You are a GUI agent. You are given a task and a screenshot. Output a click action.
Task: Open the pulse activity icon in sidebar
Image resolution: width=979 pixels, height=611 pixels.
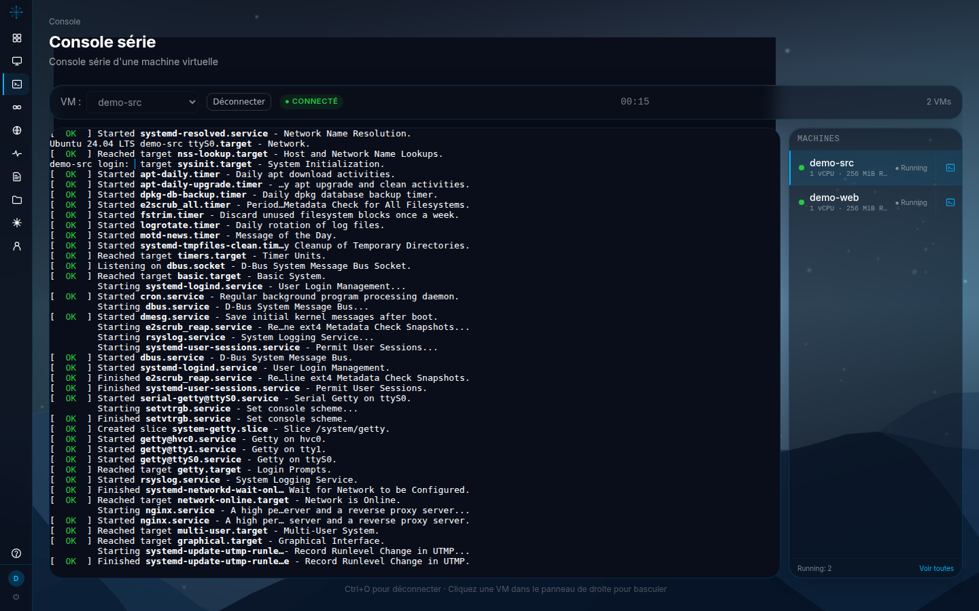click(x=17, y=153)
